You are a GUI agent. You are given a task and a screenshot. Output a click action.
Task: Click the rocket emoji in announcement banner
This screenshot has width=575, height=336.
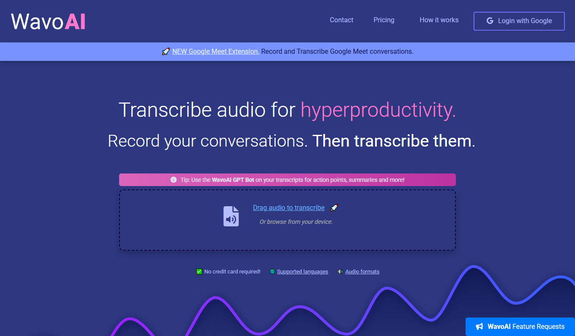[166, 52]
